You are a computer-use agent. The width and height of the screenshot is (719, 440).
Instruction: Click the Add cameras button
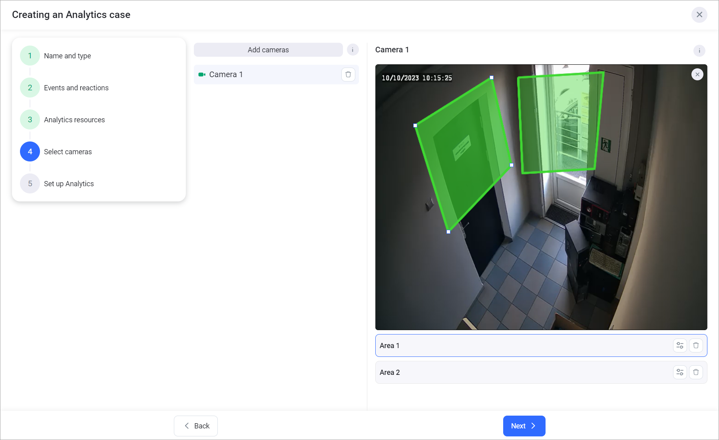(268, 50)
